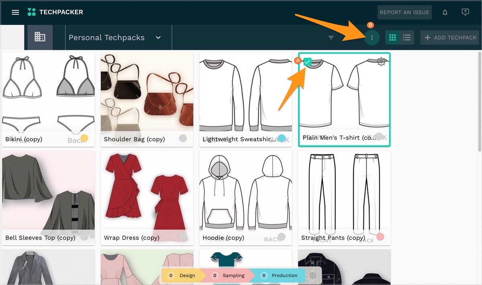
Task: Open the hamburger navigation menu
Action: pos(15,12)
